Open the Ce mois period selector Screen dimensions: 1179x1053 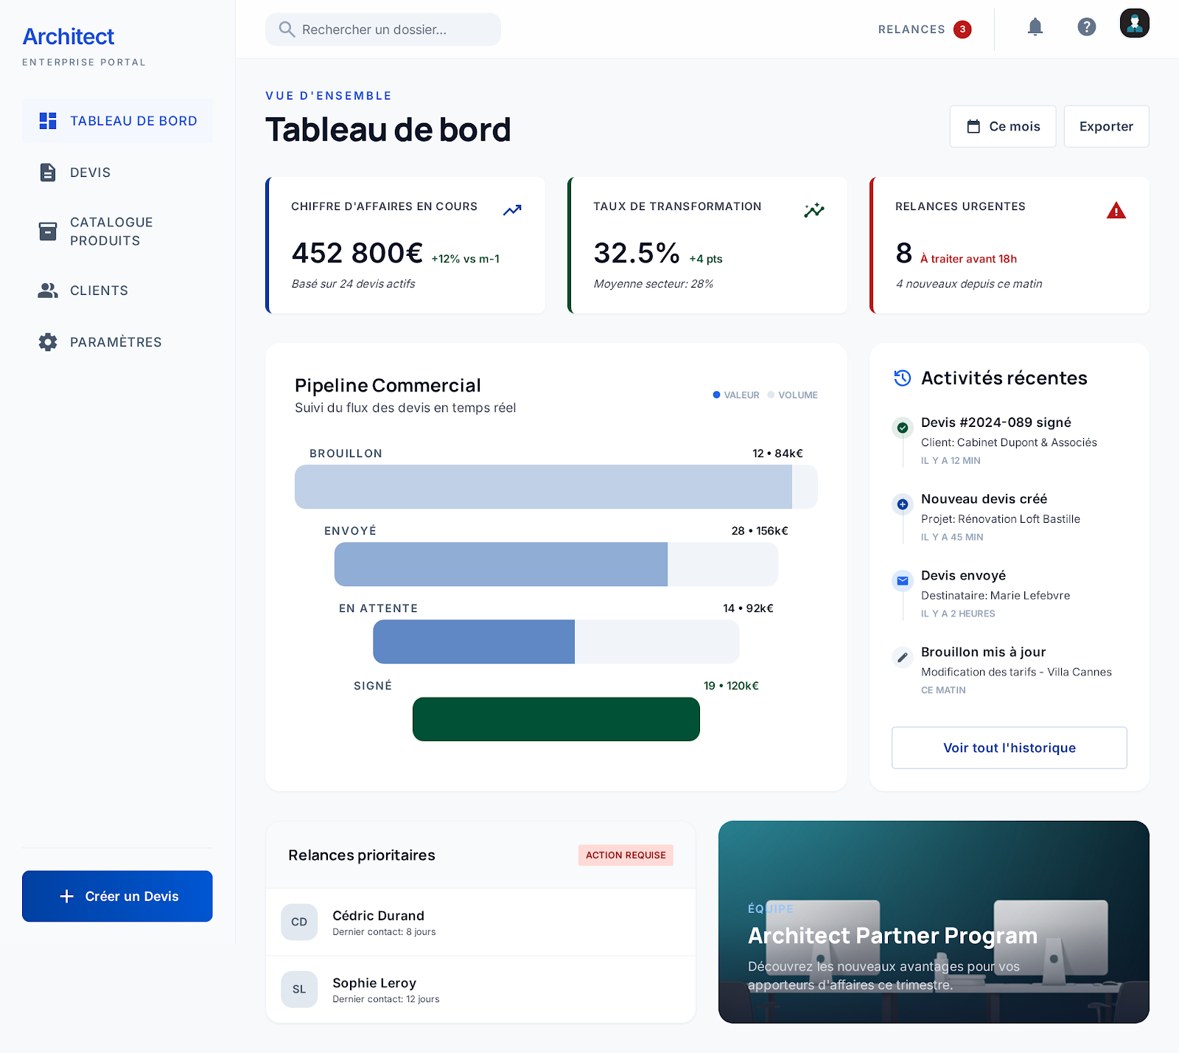[x=1002, y=126]
